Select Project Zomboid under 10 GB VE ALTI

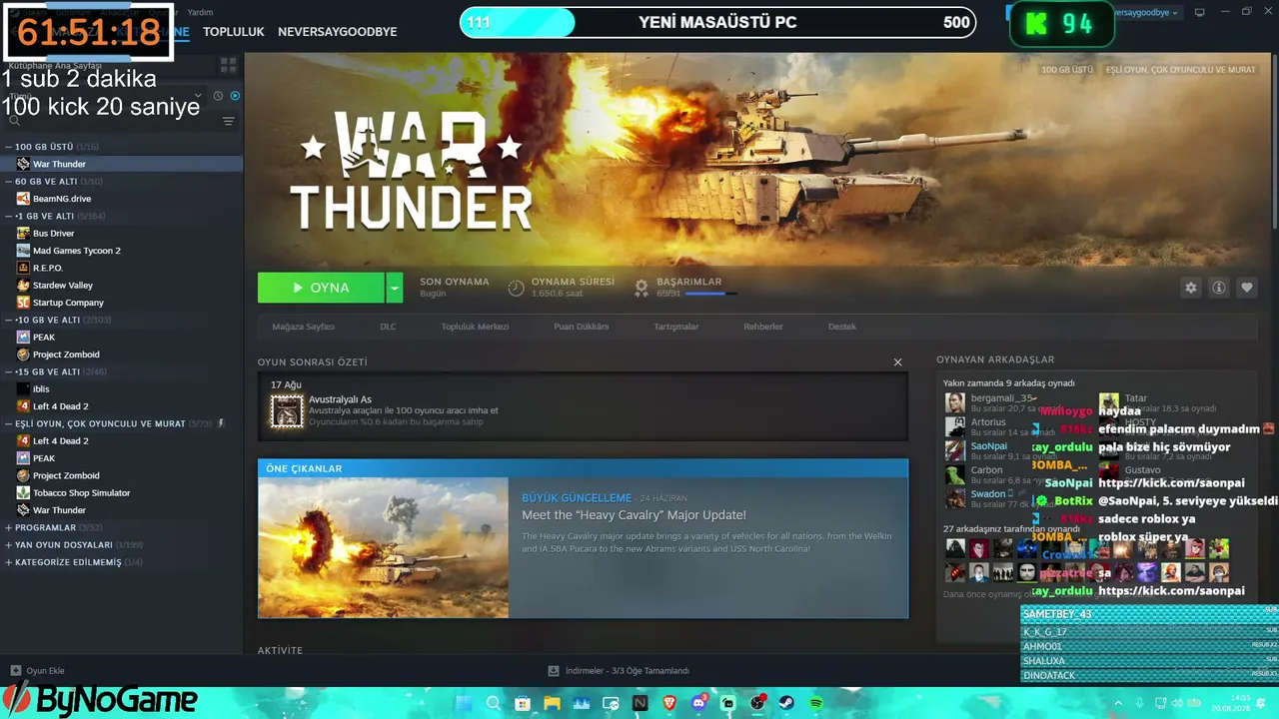click(x=66, y=355)
